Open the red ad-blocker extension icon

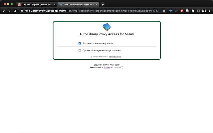(182, 11)
